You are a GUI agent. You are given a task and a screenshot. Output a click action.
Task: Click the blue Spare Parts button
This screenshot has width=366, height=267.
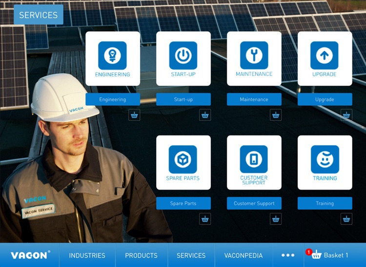tap(183, 203)
